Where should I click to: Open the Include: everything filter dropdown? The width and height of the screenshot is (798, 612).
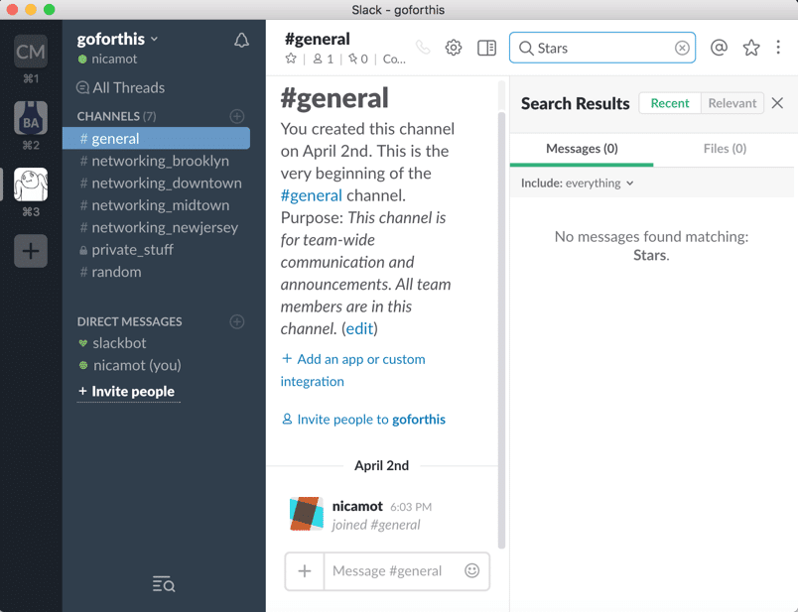point(577,184)
